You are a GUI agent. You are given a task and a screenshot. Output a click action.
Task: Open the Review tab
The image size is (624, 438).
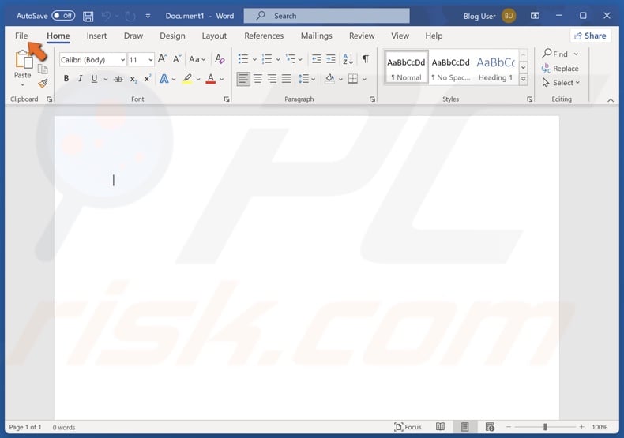tap(362, 36)
